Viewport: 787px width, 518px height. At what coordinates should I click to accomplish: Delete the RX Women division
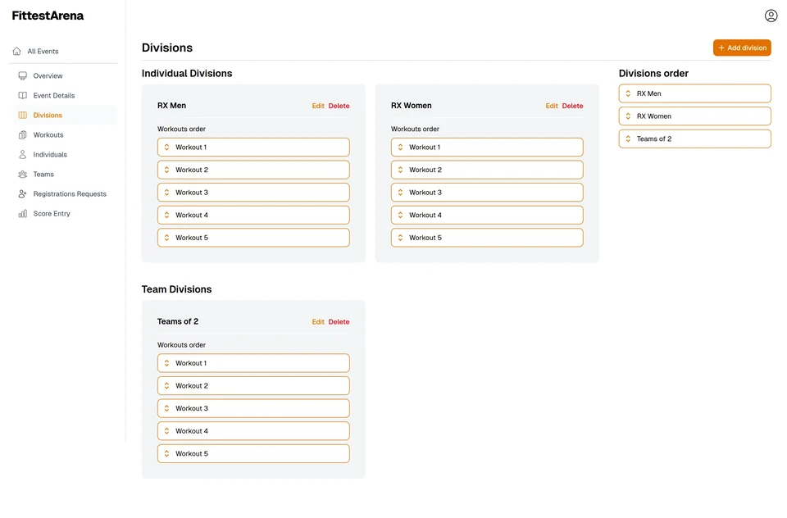[572, 107]
